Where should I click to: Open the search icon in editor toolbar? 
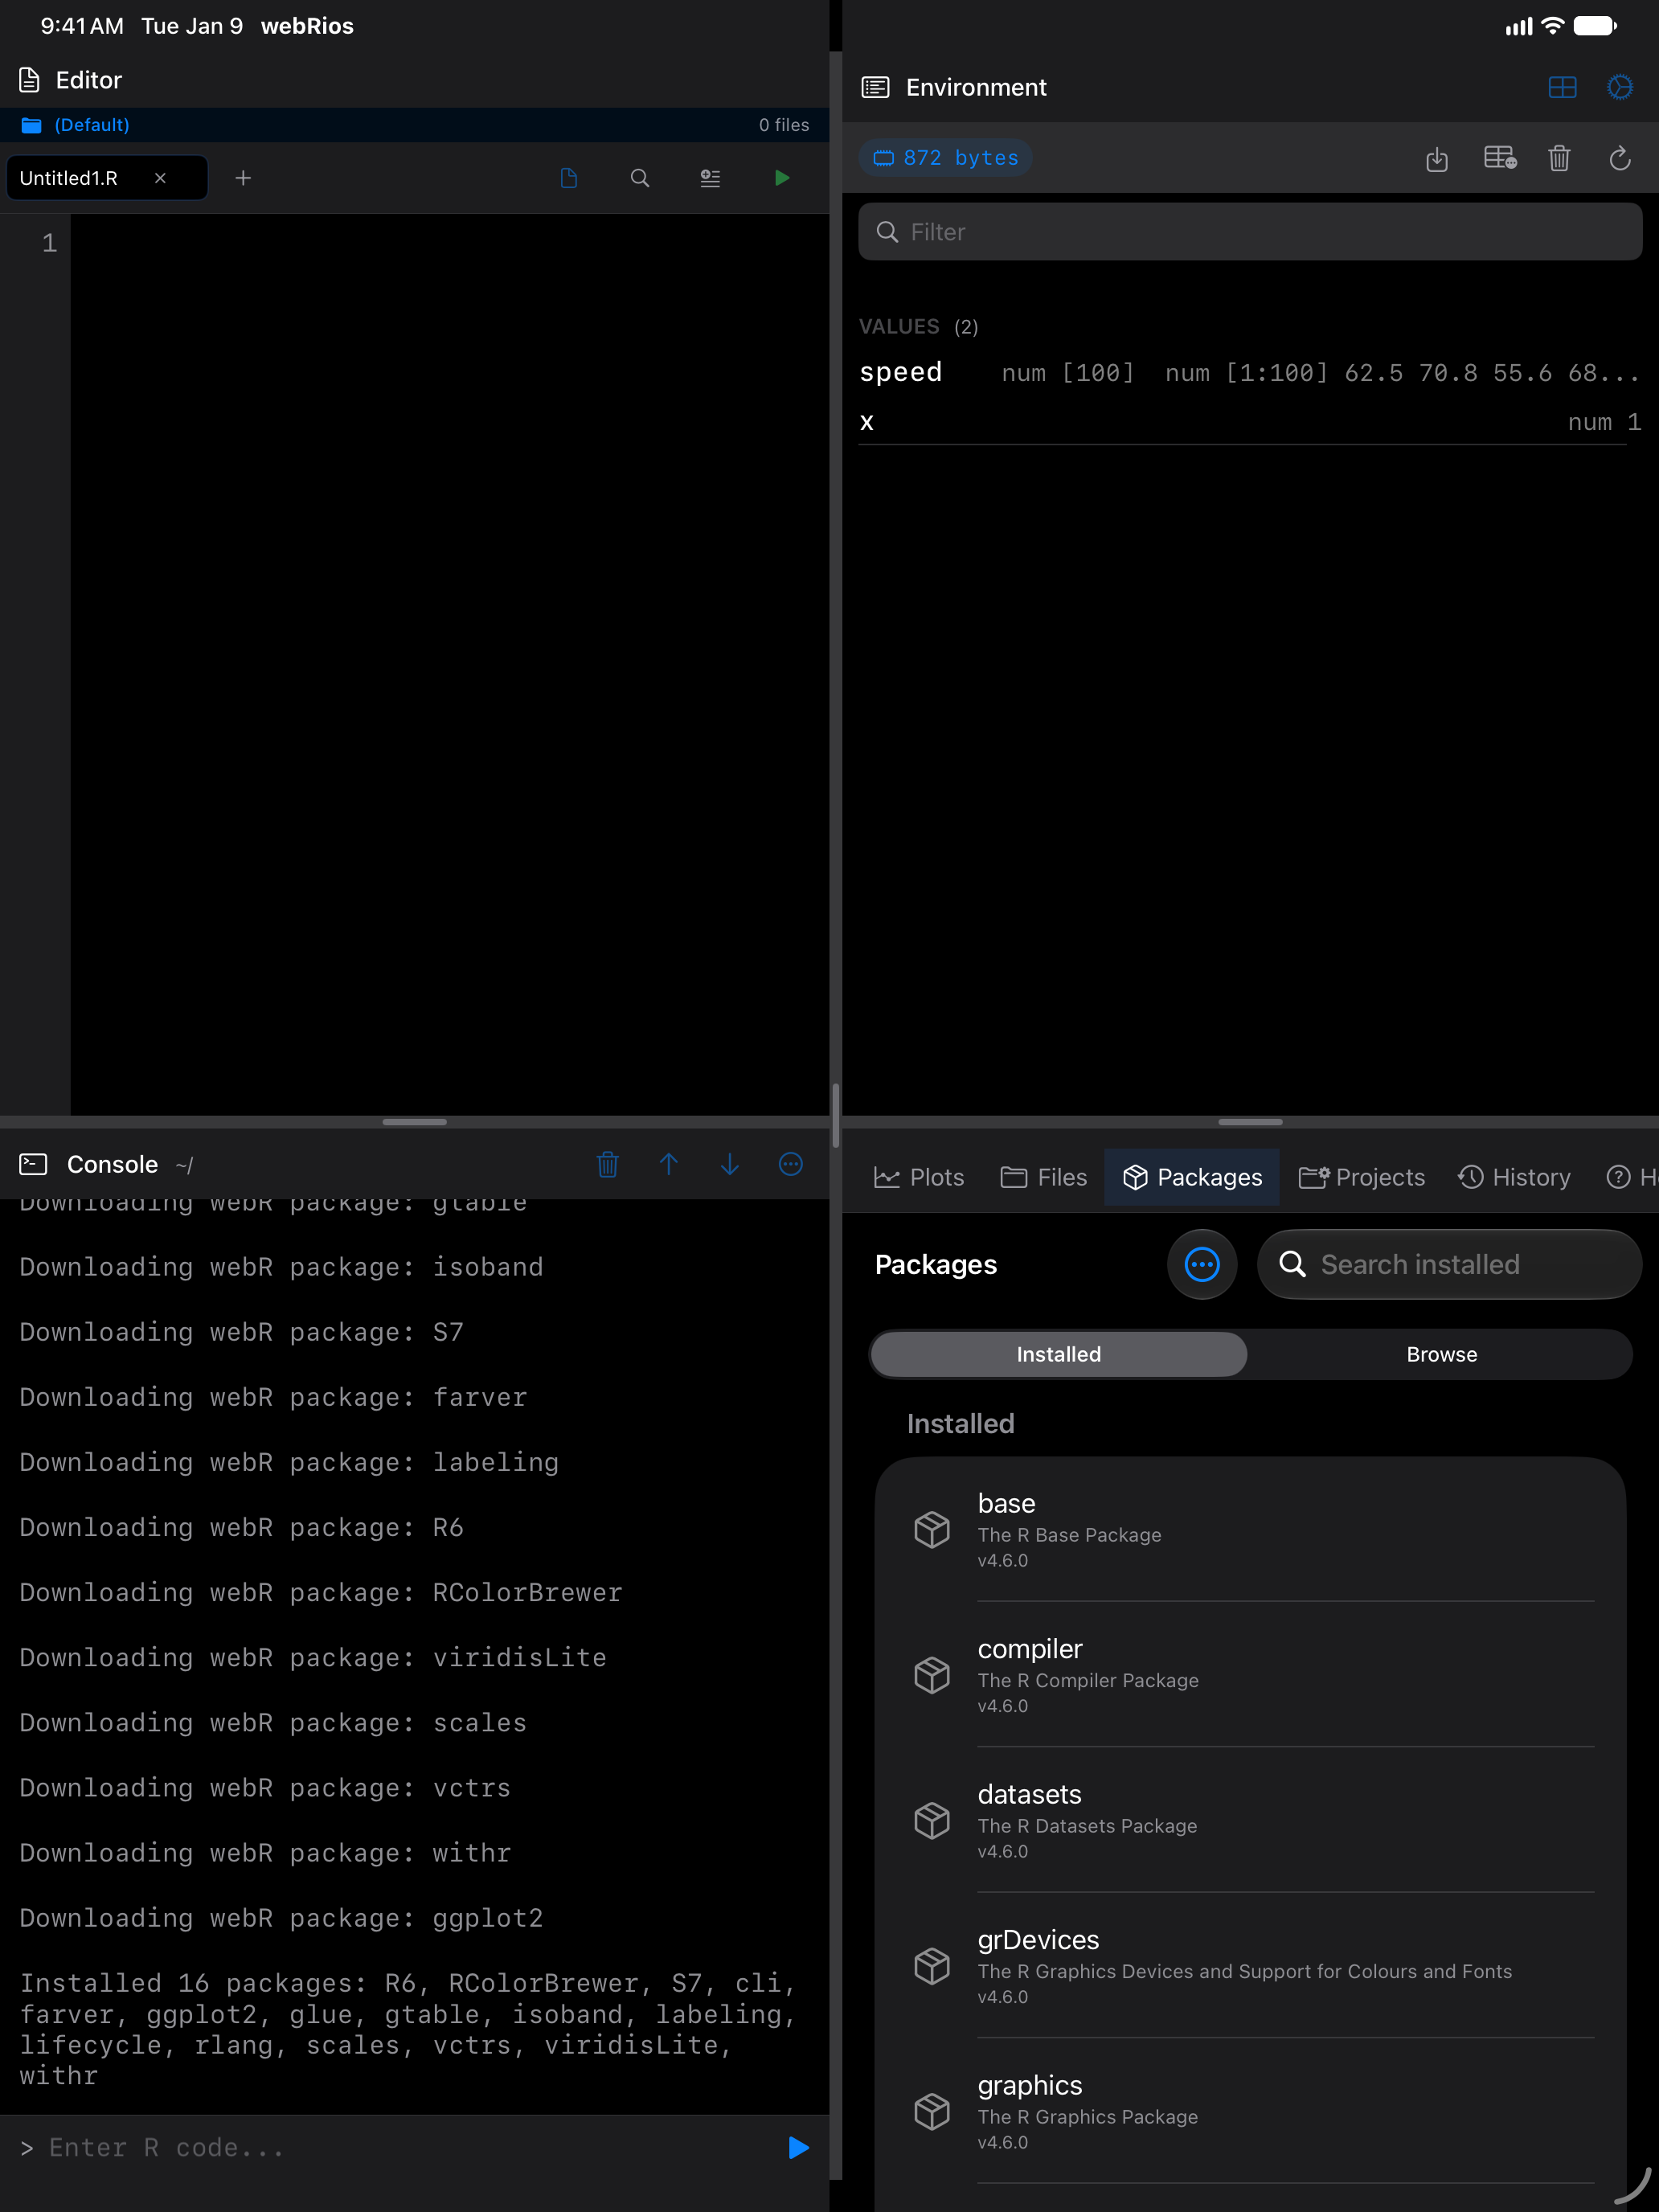640,178
